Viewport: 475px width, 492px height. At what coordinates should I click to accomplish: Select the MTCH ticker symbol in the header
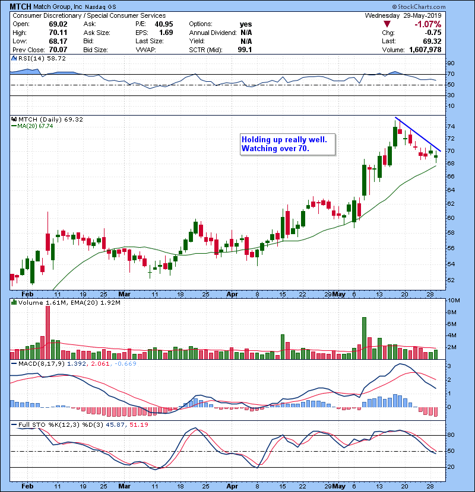click(x=20, y=7)
